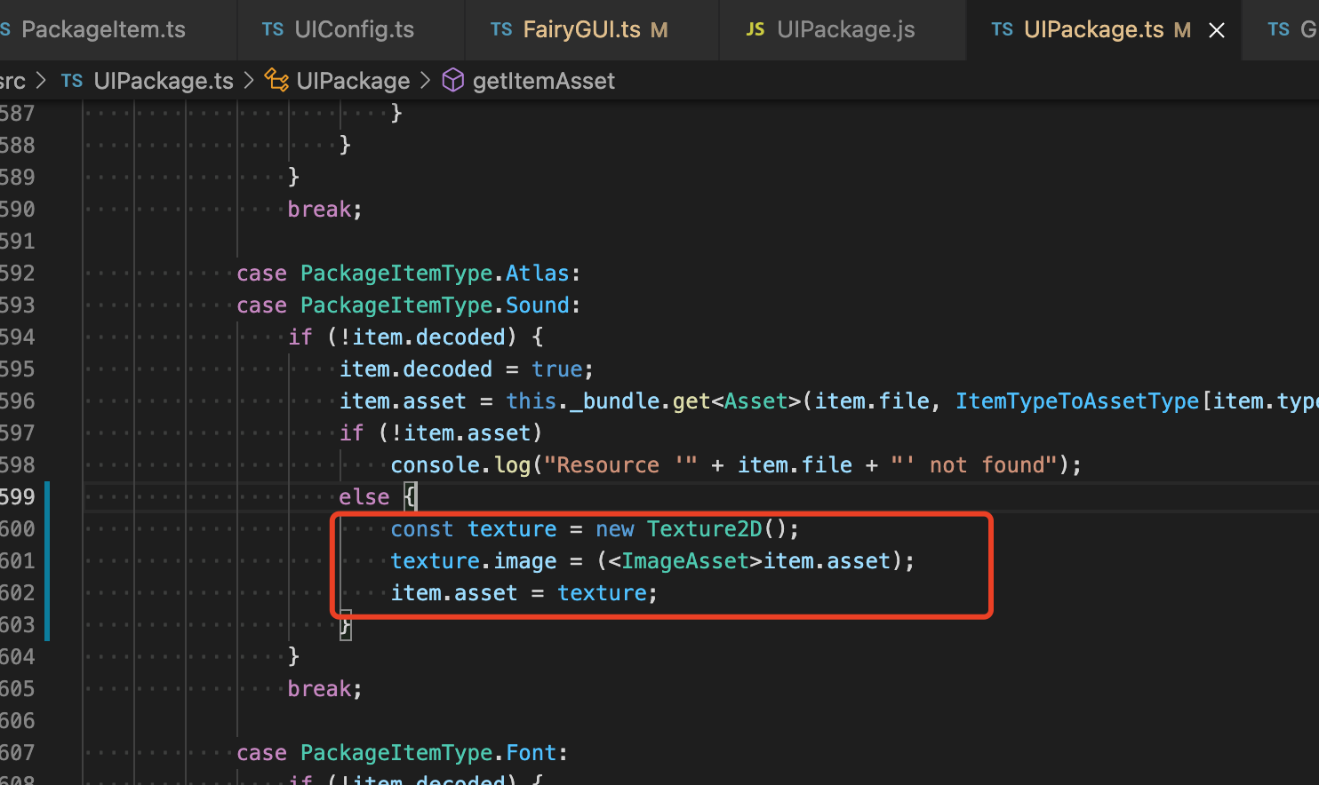Click the "if (!item.asset)" code on line 597
The image size is (1319, 785).
(x=441, y=432)
